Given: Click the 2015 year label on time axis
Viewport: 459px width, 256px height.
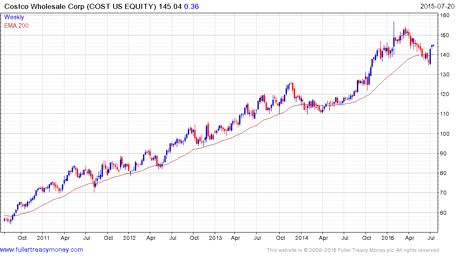Looking at the screenshot, I should tap(388, 238).
